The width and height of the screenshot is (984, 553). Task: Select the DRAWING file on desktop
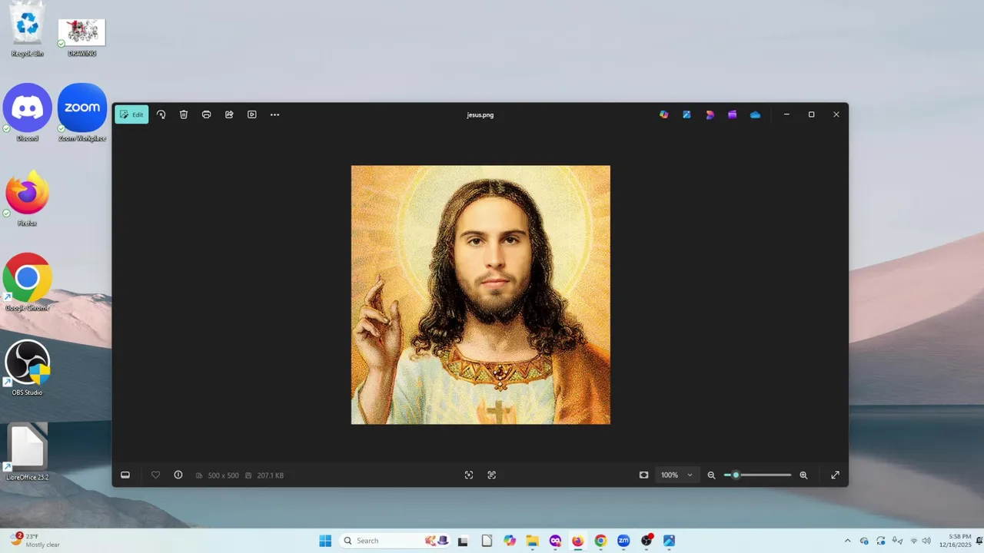81,38
